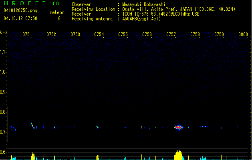
Task: Click the 0751 time marker
Action: [x=27, y=34]
